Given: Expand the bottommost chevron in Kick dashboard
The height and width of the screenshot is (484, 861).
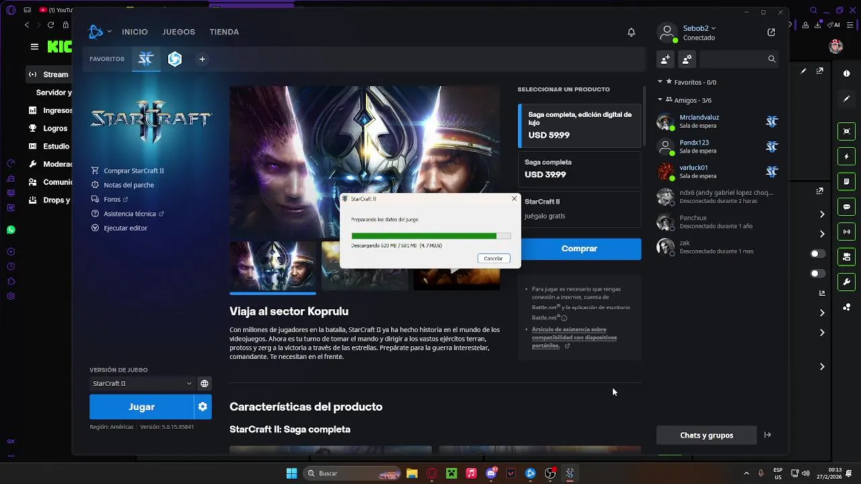Looking at the screenshot, I should (822, 366).
